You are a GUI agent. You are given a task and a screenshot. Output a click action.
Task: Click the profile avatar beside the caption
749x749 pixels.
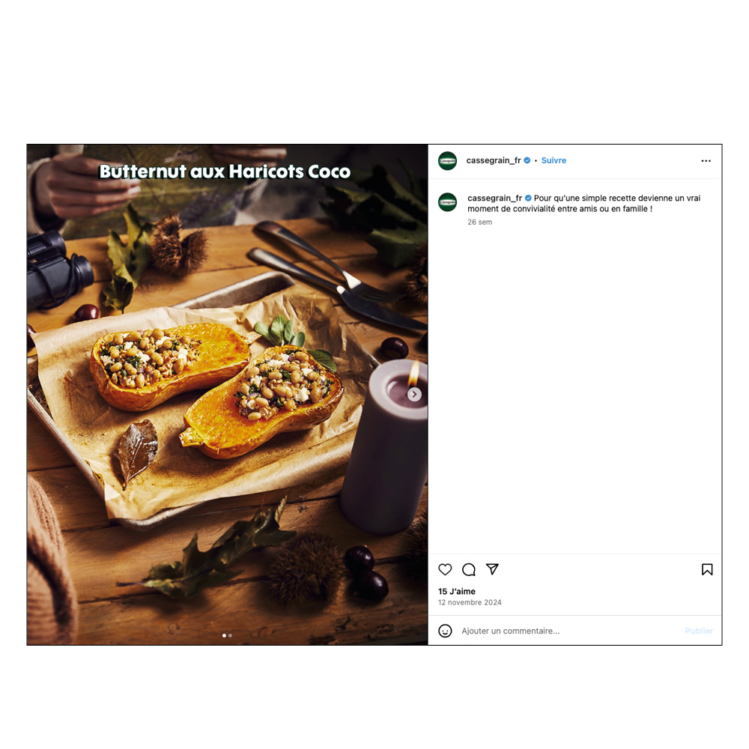click(x=448, y=202)
